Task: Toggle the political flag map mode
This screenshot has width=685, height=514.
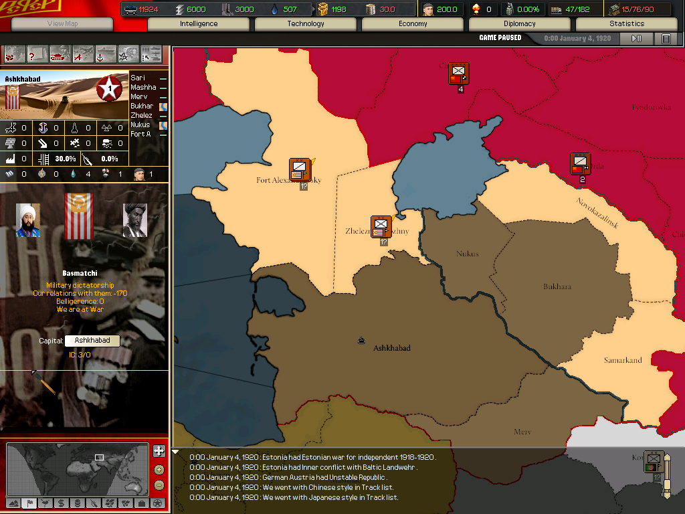Action: coord(29,503)
